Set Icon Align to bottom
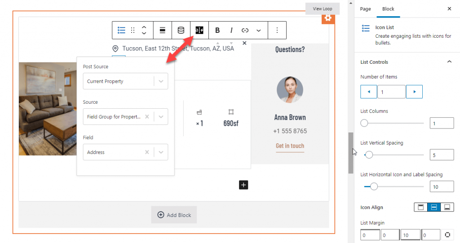This screenshot has width=460, height=243. coord(447,207)
